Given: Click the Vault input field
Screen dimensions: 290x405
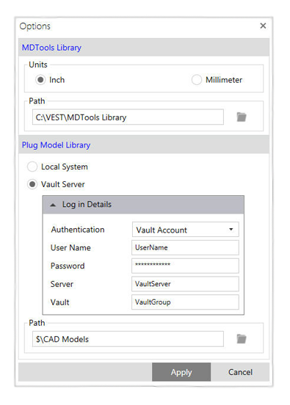Looking at the screenshot, I should click(185, 302).
